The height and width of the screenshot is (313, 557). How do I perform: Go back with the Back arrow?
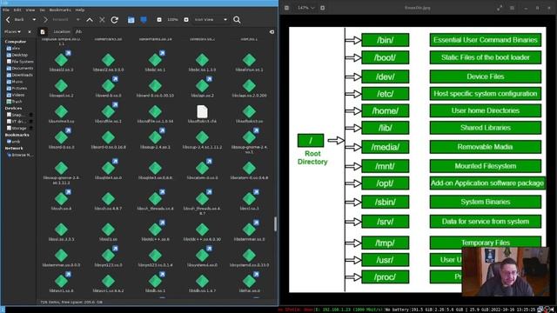tap(8, 20)
